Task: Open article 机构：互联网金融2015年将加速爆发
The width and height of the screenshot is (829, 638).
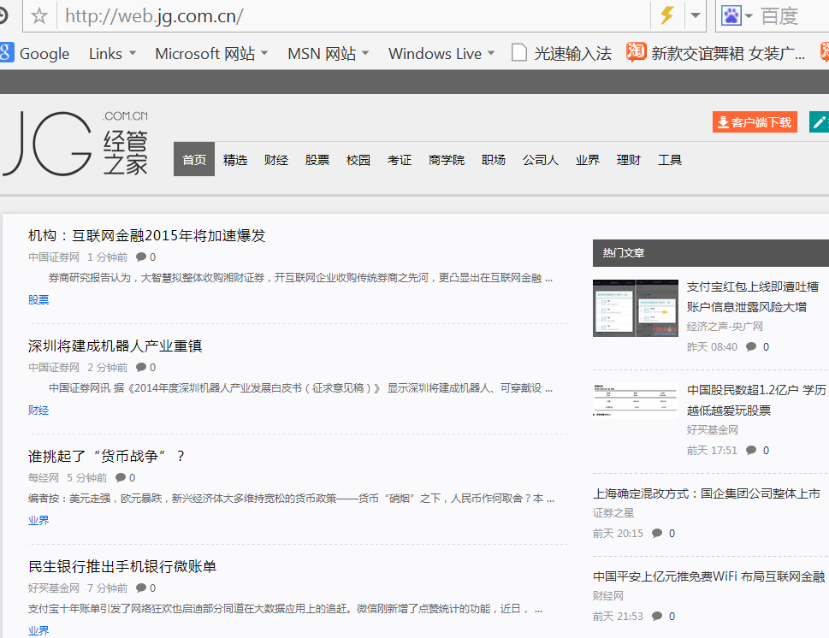Action: pyautogui.click(x=146, y=235)
